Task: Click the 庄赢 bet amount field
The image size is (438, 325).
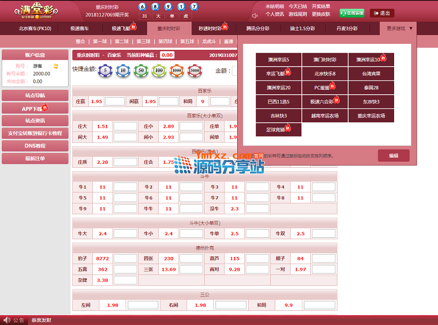Action: (114, 102)
